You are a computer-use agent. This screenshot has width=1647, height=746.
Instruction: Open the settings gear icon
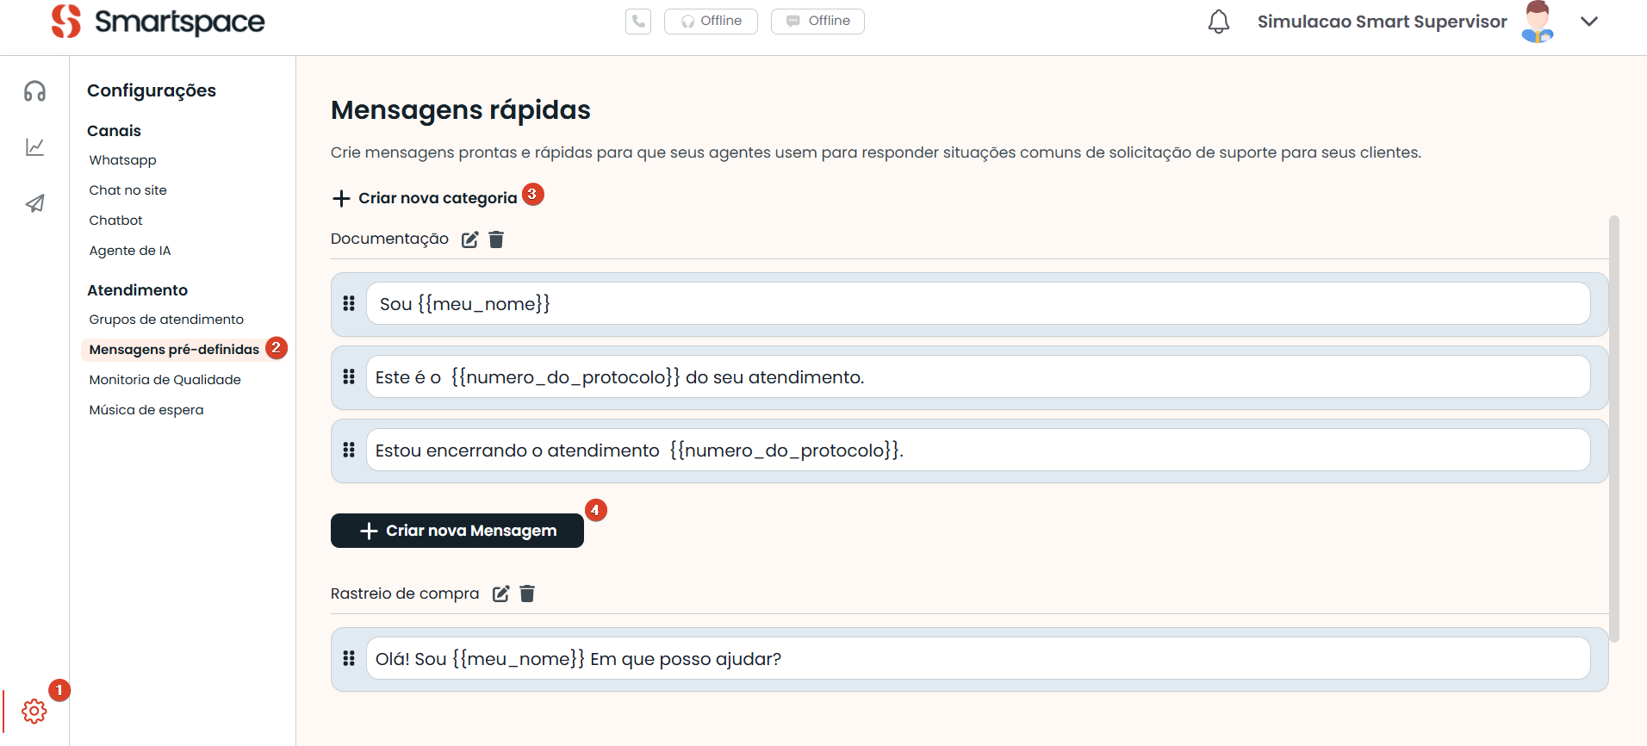click(x=34, y=712)
